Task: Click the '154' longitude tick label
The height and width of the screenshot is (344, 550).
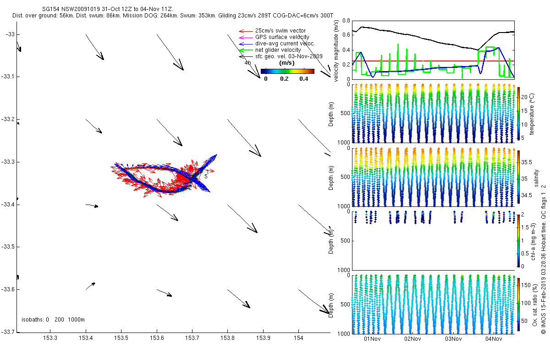Action: click(299, 338)
